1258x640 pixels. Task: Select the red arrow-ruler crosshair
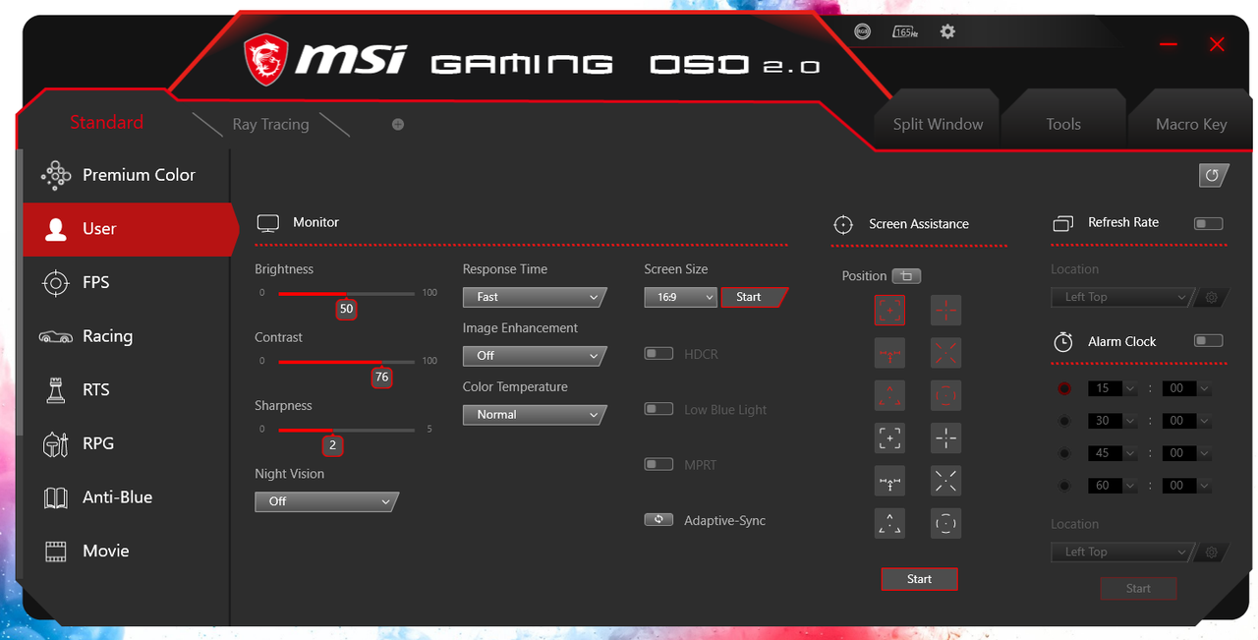coord(889,352)
